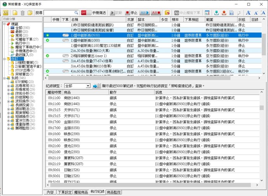Click the new strategy document icon
Image resolution: width=268 pixels, height=196 pixels.
15,12
